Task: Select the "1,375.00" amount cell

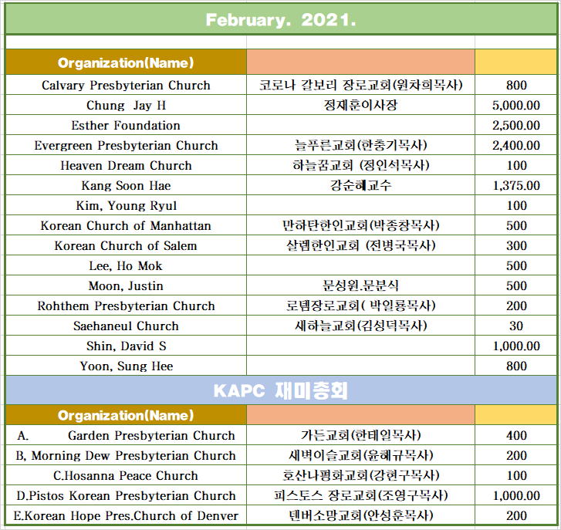Action: point(516,185)
